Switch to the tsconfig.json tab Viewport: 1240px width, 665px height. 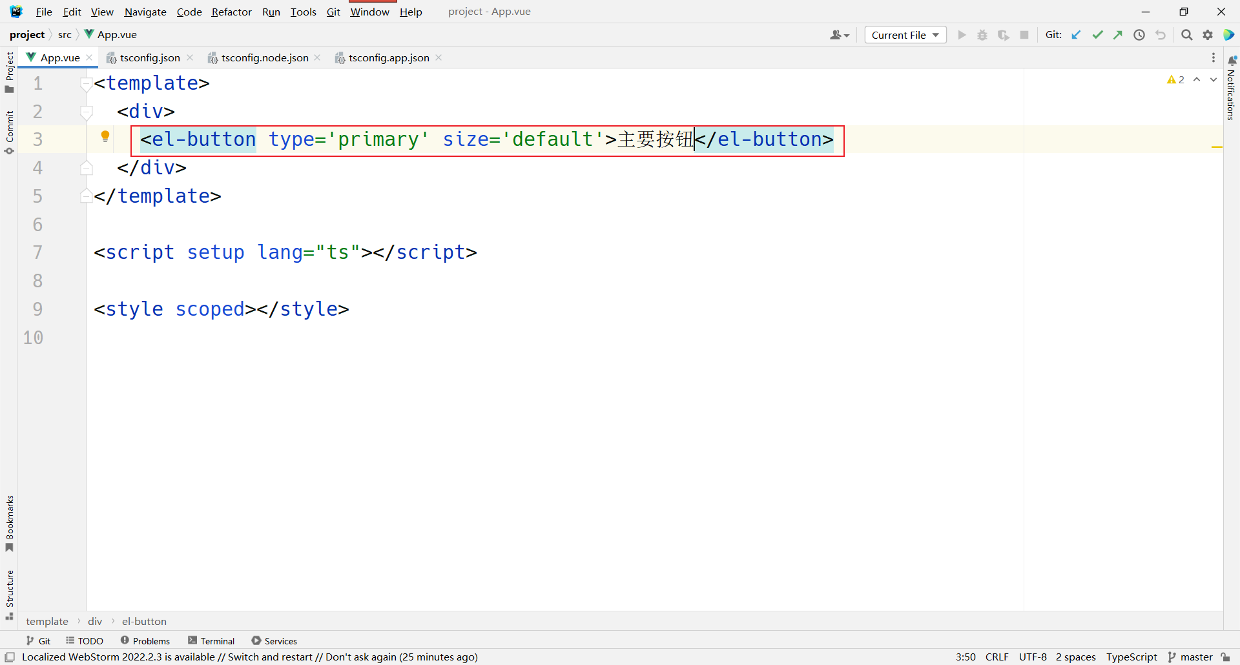pos(150,57)
